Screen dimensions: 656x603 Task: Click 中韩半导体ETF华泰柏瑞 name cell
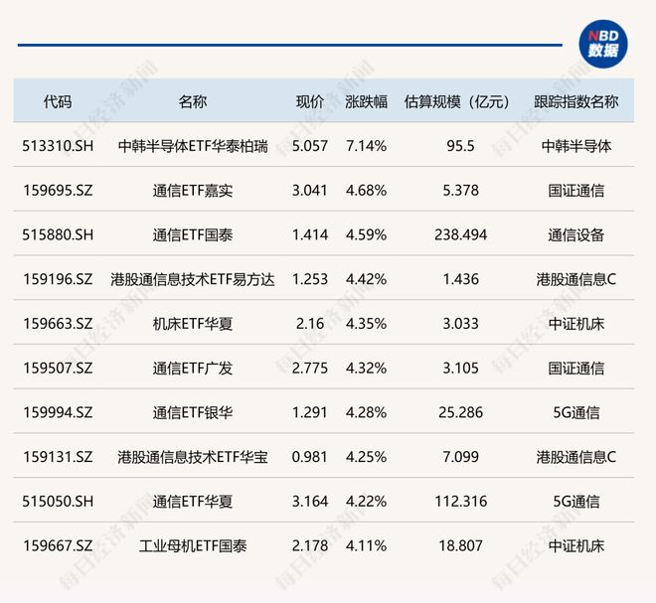pyautogui.click(x=193, y=146)
